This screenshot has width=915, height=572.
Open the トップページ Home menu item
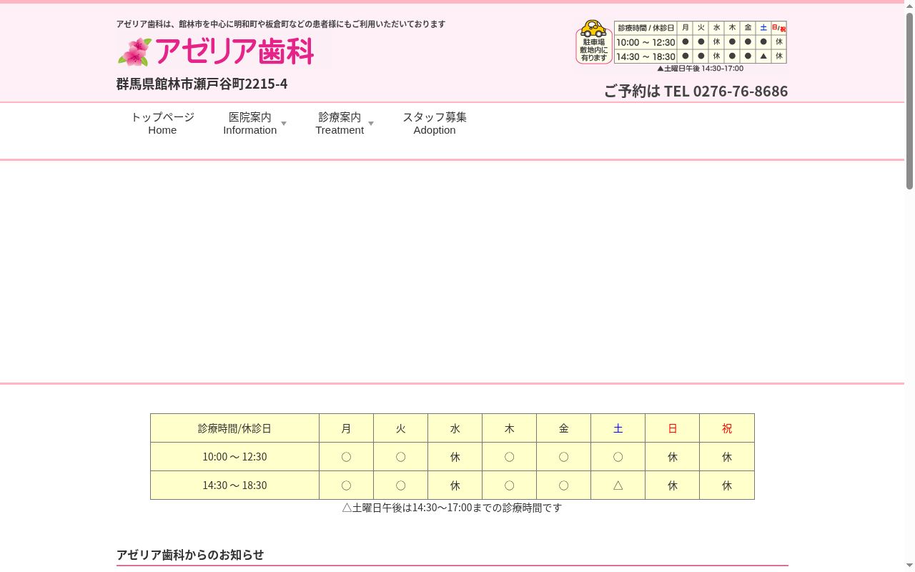point(162,123)
